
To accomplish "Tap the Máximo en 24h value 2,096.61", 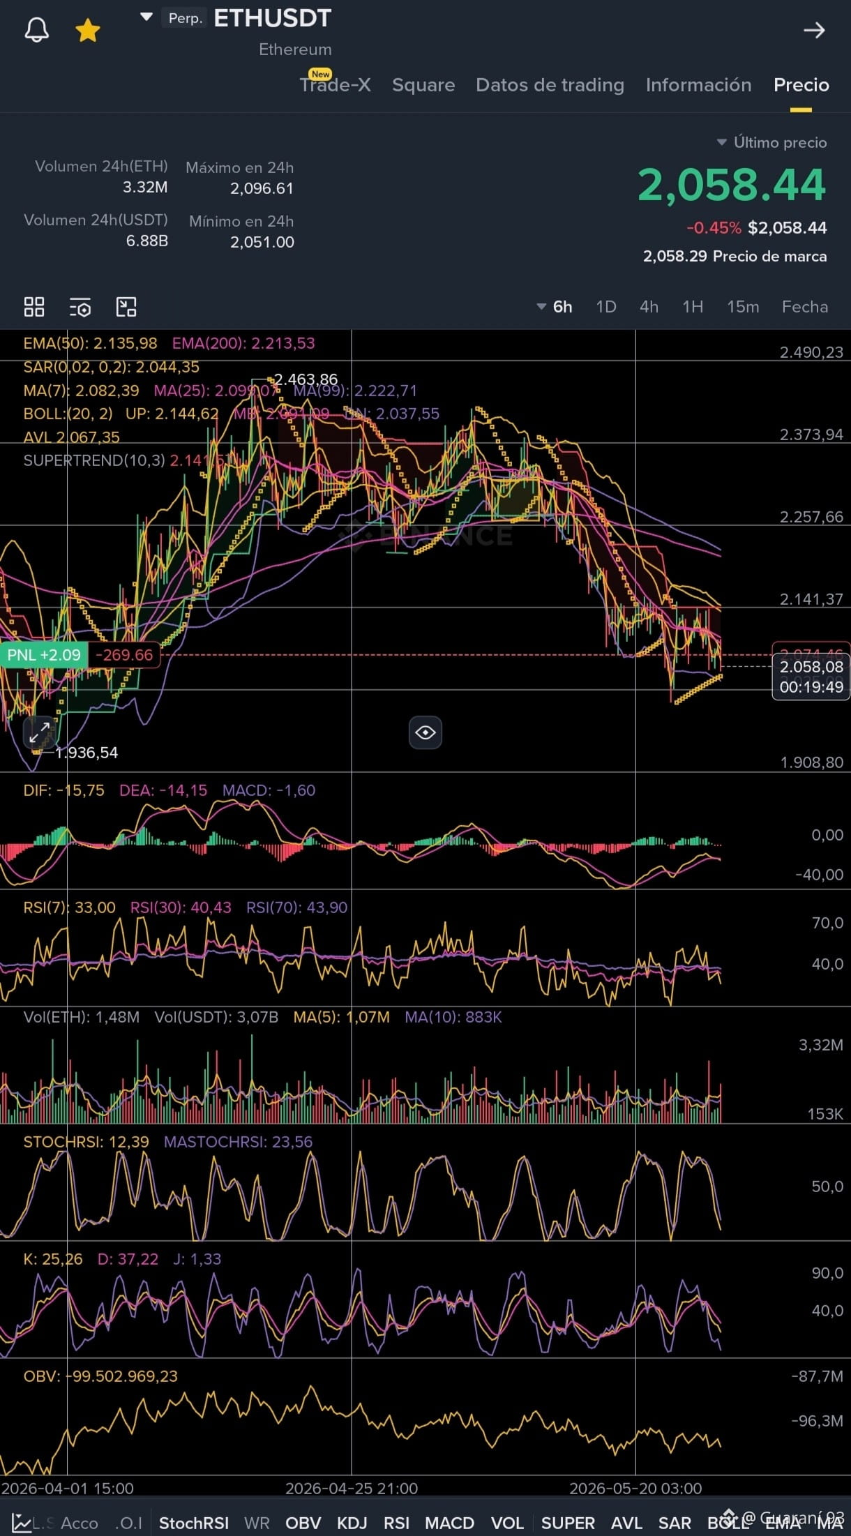I will pyautogui.click(x=262, y=188).
